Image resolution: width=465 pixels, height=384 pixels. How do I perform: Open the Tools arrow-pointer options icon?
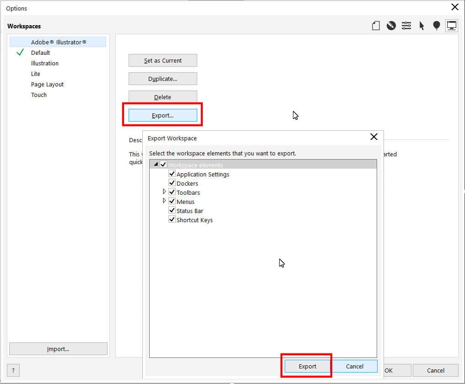(422, 26)
